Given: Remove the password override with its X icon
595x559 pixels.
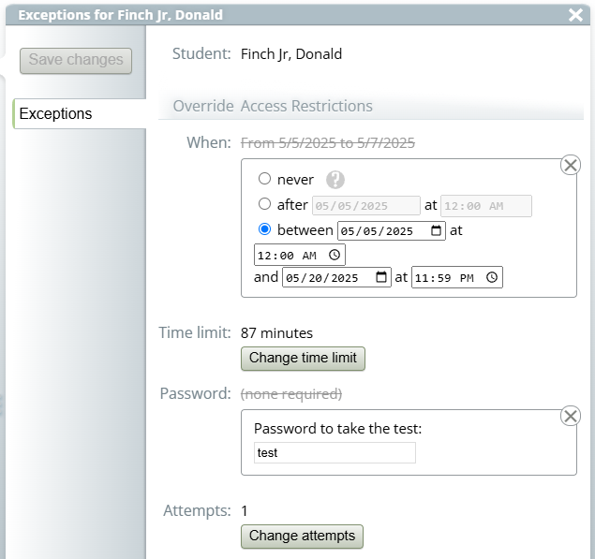Looking at the screenshot, I should (x=571, y=416).
